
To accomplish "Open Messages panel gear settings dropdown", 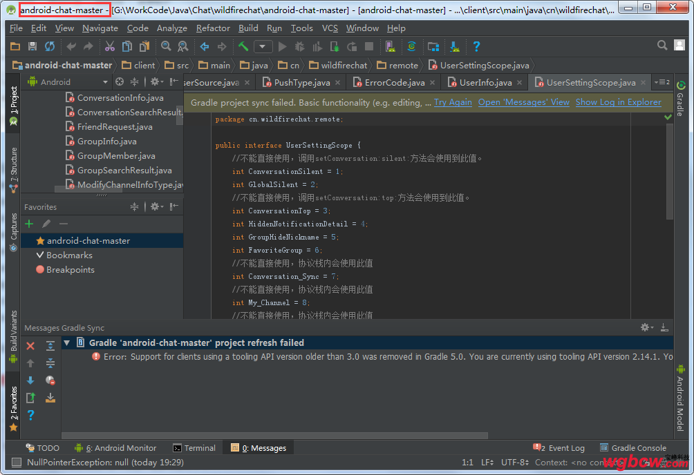I will 646,327.
